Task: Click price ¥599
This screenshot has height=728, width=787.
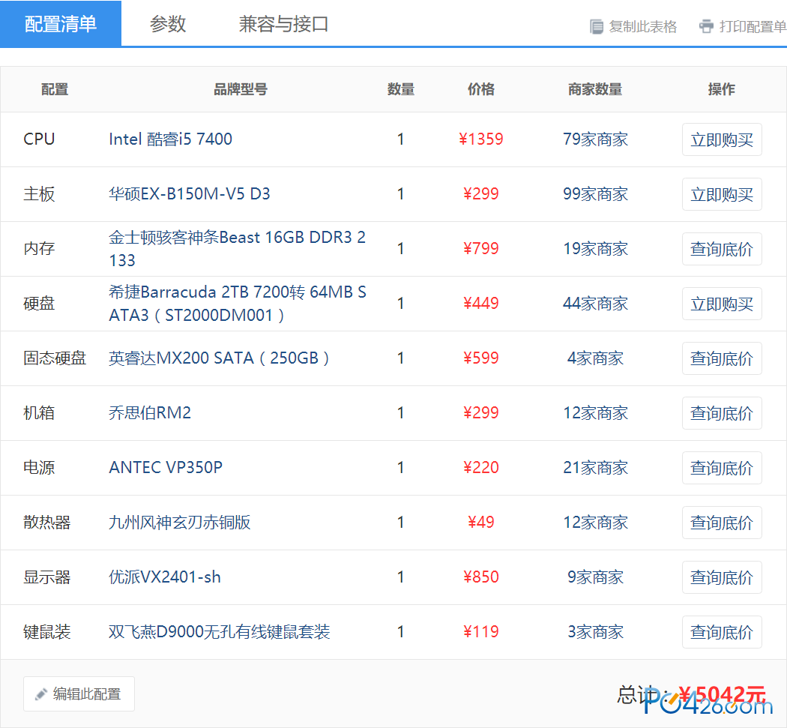Action: [x=481, y=358]
